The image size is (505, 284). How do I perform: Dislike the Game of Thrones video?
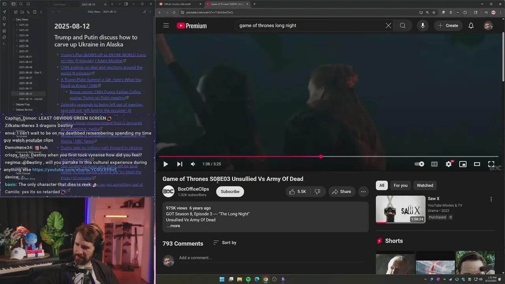click(x=318, y=192)
